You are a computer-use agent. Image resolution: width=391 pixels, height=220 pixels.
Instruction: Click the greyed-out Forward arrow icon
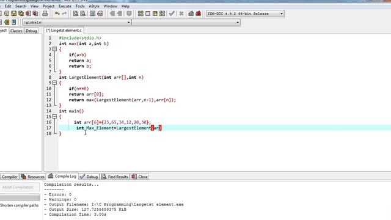coord(120,13)
